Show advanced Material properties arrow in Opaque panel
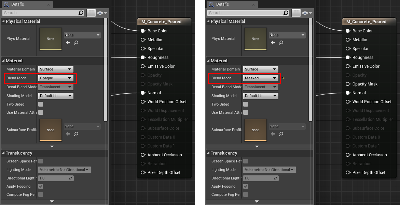This screenshot has width=400, height=205. [x=52, y=146]
